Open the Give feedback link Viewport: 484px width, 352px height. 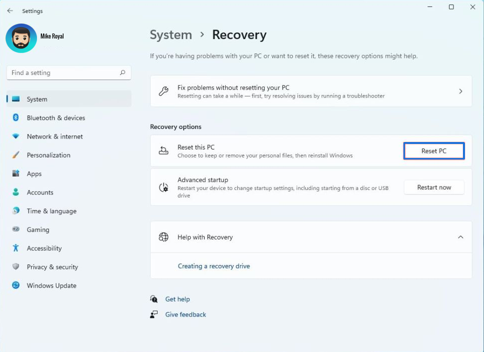coord(186,314)
